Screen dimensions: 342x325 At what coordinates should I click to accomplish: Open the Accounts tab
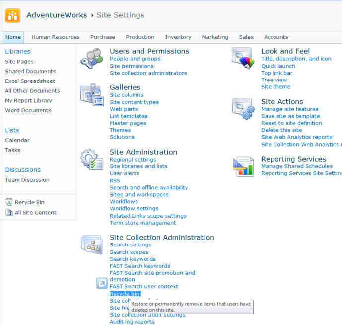click(x=276, y=37)
